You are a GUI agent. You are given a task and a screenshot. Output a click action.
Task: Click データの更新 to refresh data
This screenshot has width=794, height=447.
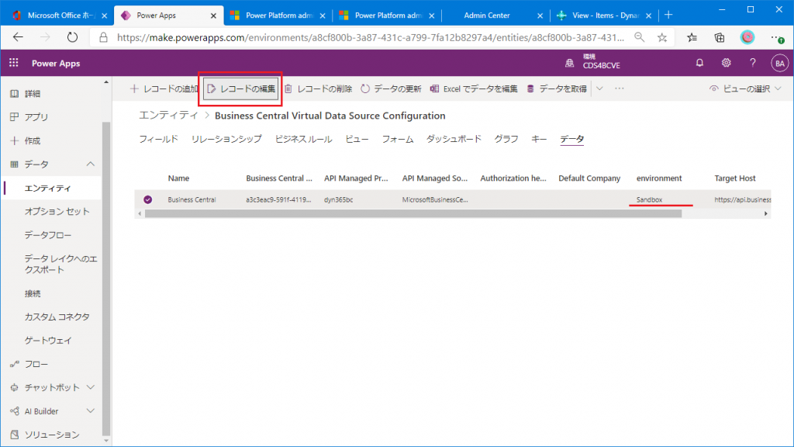pyautogui.click(x=391, y=88)
